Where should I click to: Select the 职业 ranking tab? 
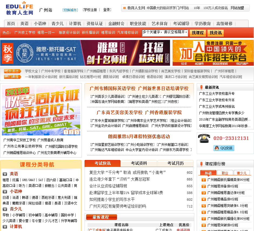tap(225, 173)
